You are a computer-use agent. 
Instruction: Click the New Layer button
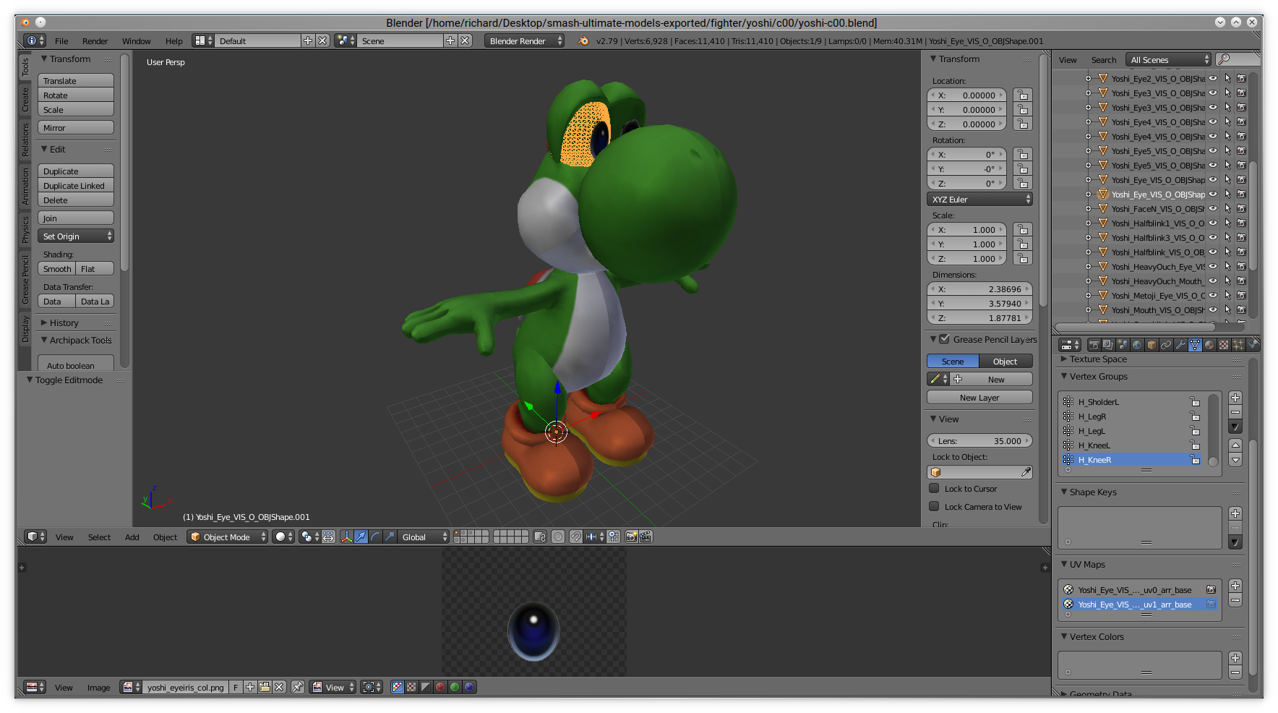[x=979, y=397]
